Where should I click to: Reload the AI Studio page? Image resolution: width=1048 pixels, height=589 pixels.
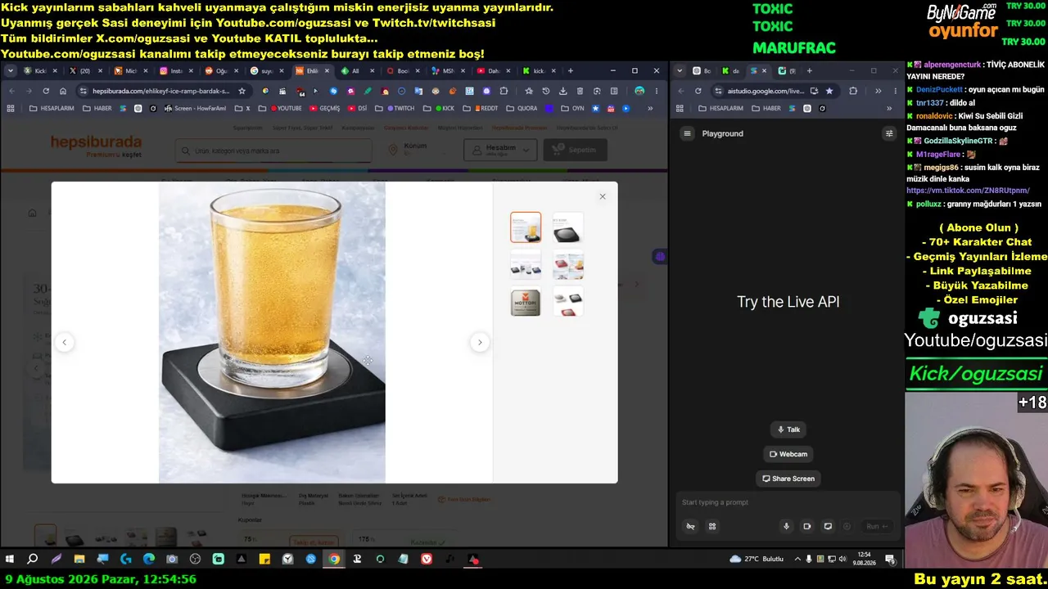698,91
